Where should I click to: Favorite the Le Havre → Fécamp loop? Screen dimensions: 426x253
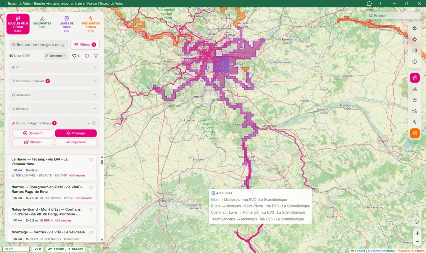point(91,160)
